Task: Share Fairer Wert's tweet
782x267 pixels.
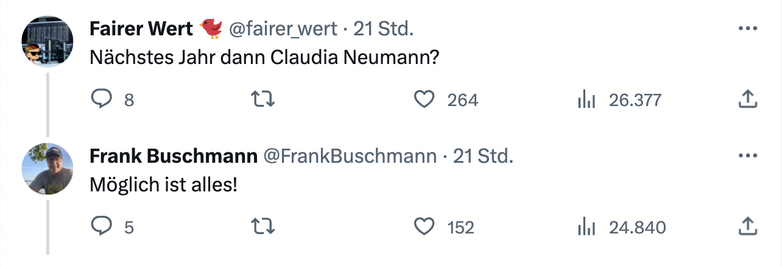Action: pos(747,99)
